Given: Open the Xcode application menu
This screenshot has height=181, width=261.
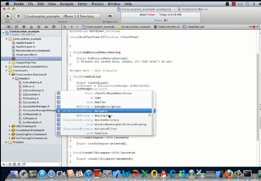Looking at the screenshot, I should pos(18,4).
